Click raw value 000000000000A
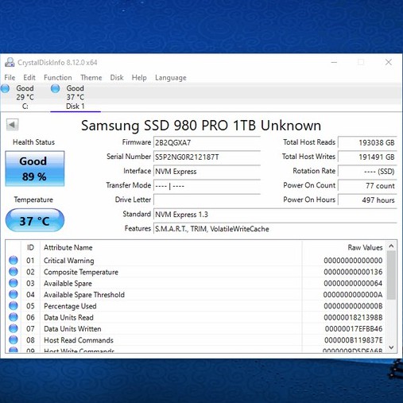403x403 pixels. (353, 295)
